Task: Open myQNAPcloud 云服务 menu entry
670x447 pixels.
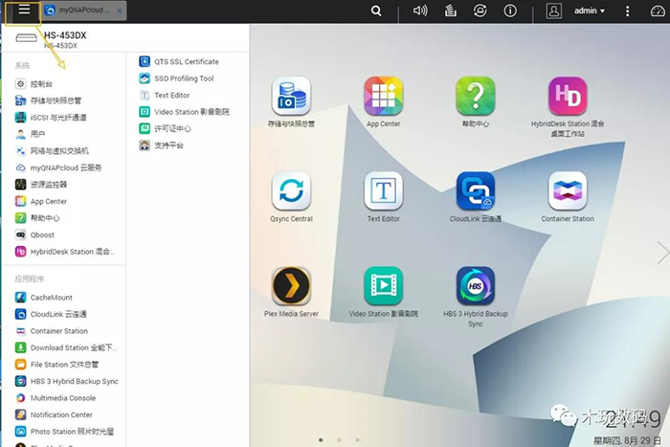Action: pyautogui.click(x=58, y=168)
